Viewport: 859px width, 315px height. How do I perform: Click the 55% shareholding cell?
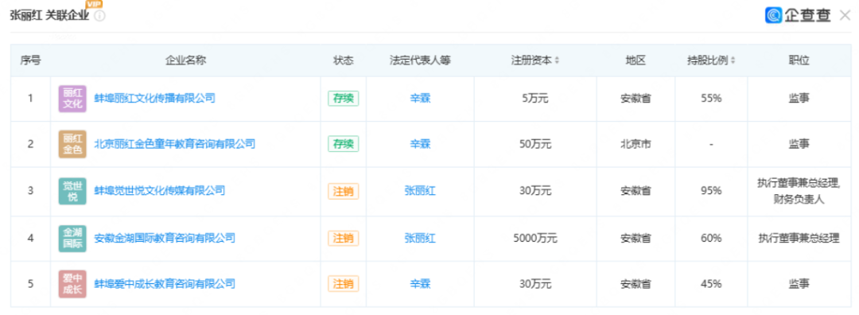click(x=711, y=99)
